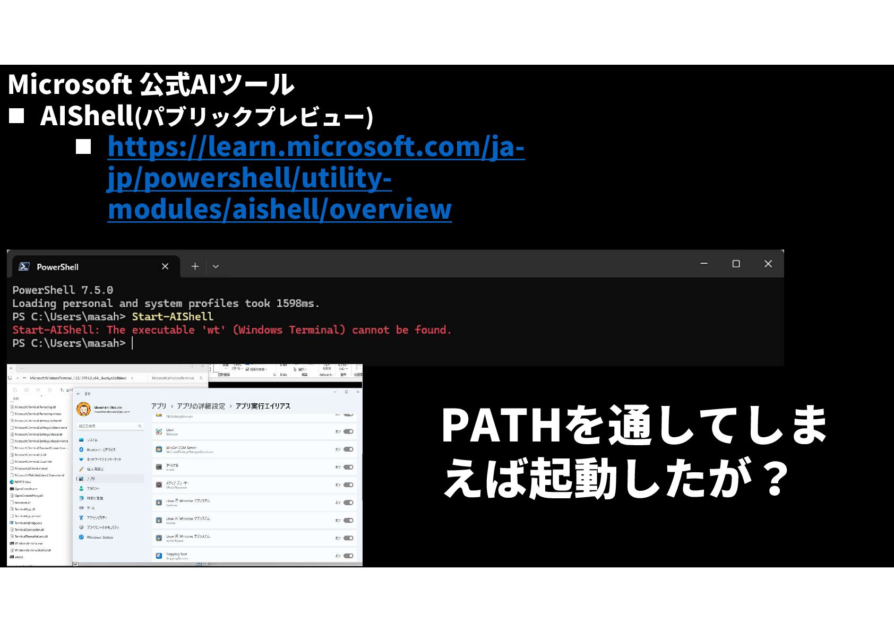Minimize the PowerShell terminal window

click(704, 264)
